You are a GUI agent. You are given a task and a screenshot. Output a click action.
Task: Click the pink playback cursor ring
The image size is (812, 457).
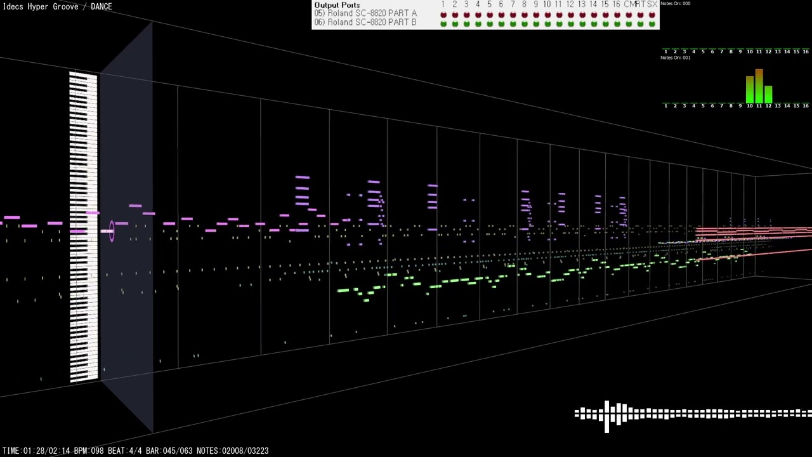pyautogui.click(x=112, y=230)
